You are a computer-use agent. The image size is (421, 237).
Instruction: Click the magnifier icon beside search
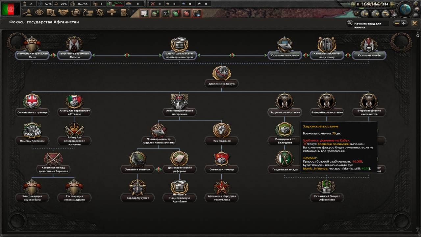click(x=350, y=23)
